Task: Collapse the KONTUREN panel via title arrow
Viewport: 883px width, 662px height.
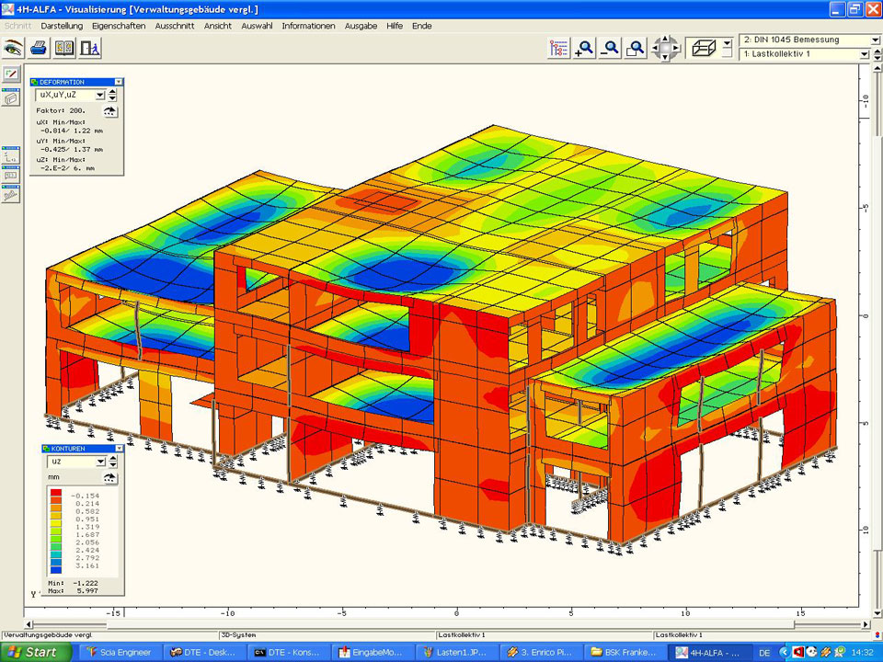Action: pos(118,449)
